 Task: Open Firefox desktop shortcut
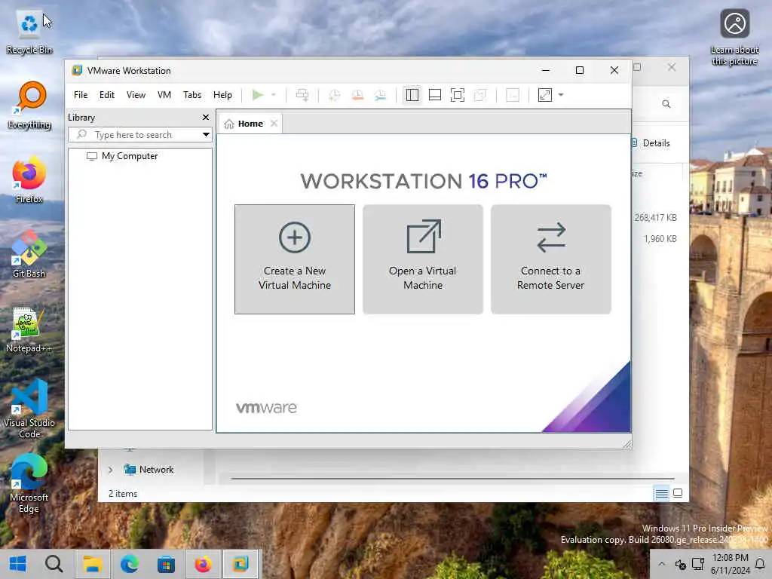pyautogui.click(x=29, y=180)
